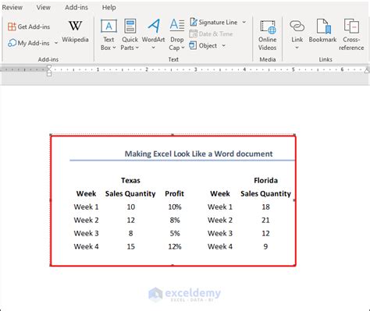Click the '8%' profit cell
This screenshot has width=370, height=311.
point(175,220)
